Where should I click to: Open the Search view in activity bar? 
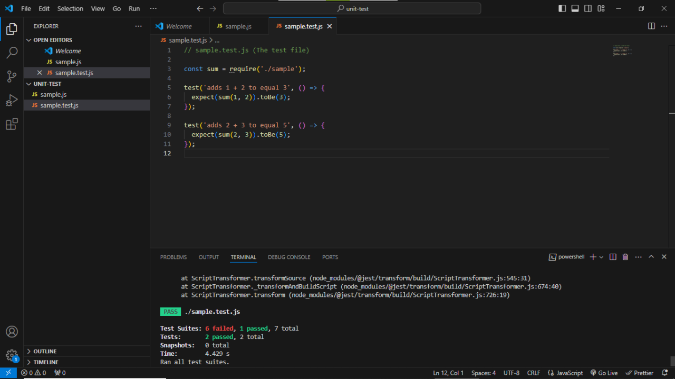[x=12, y=53]
